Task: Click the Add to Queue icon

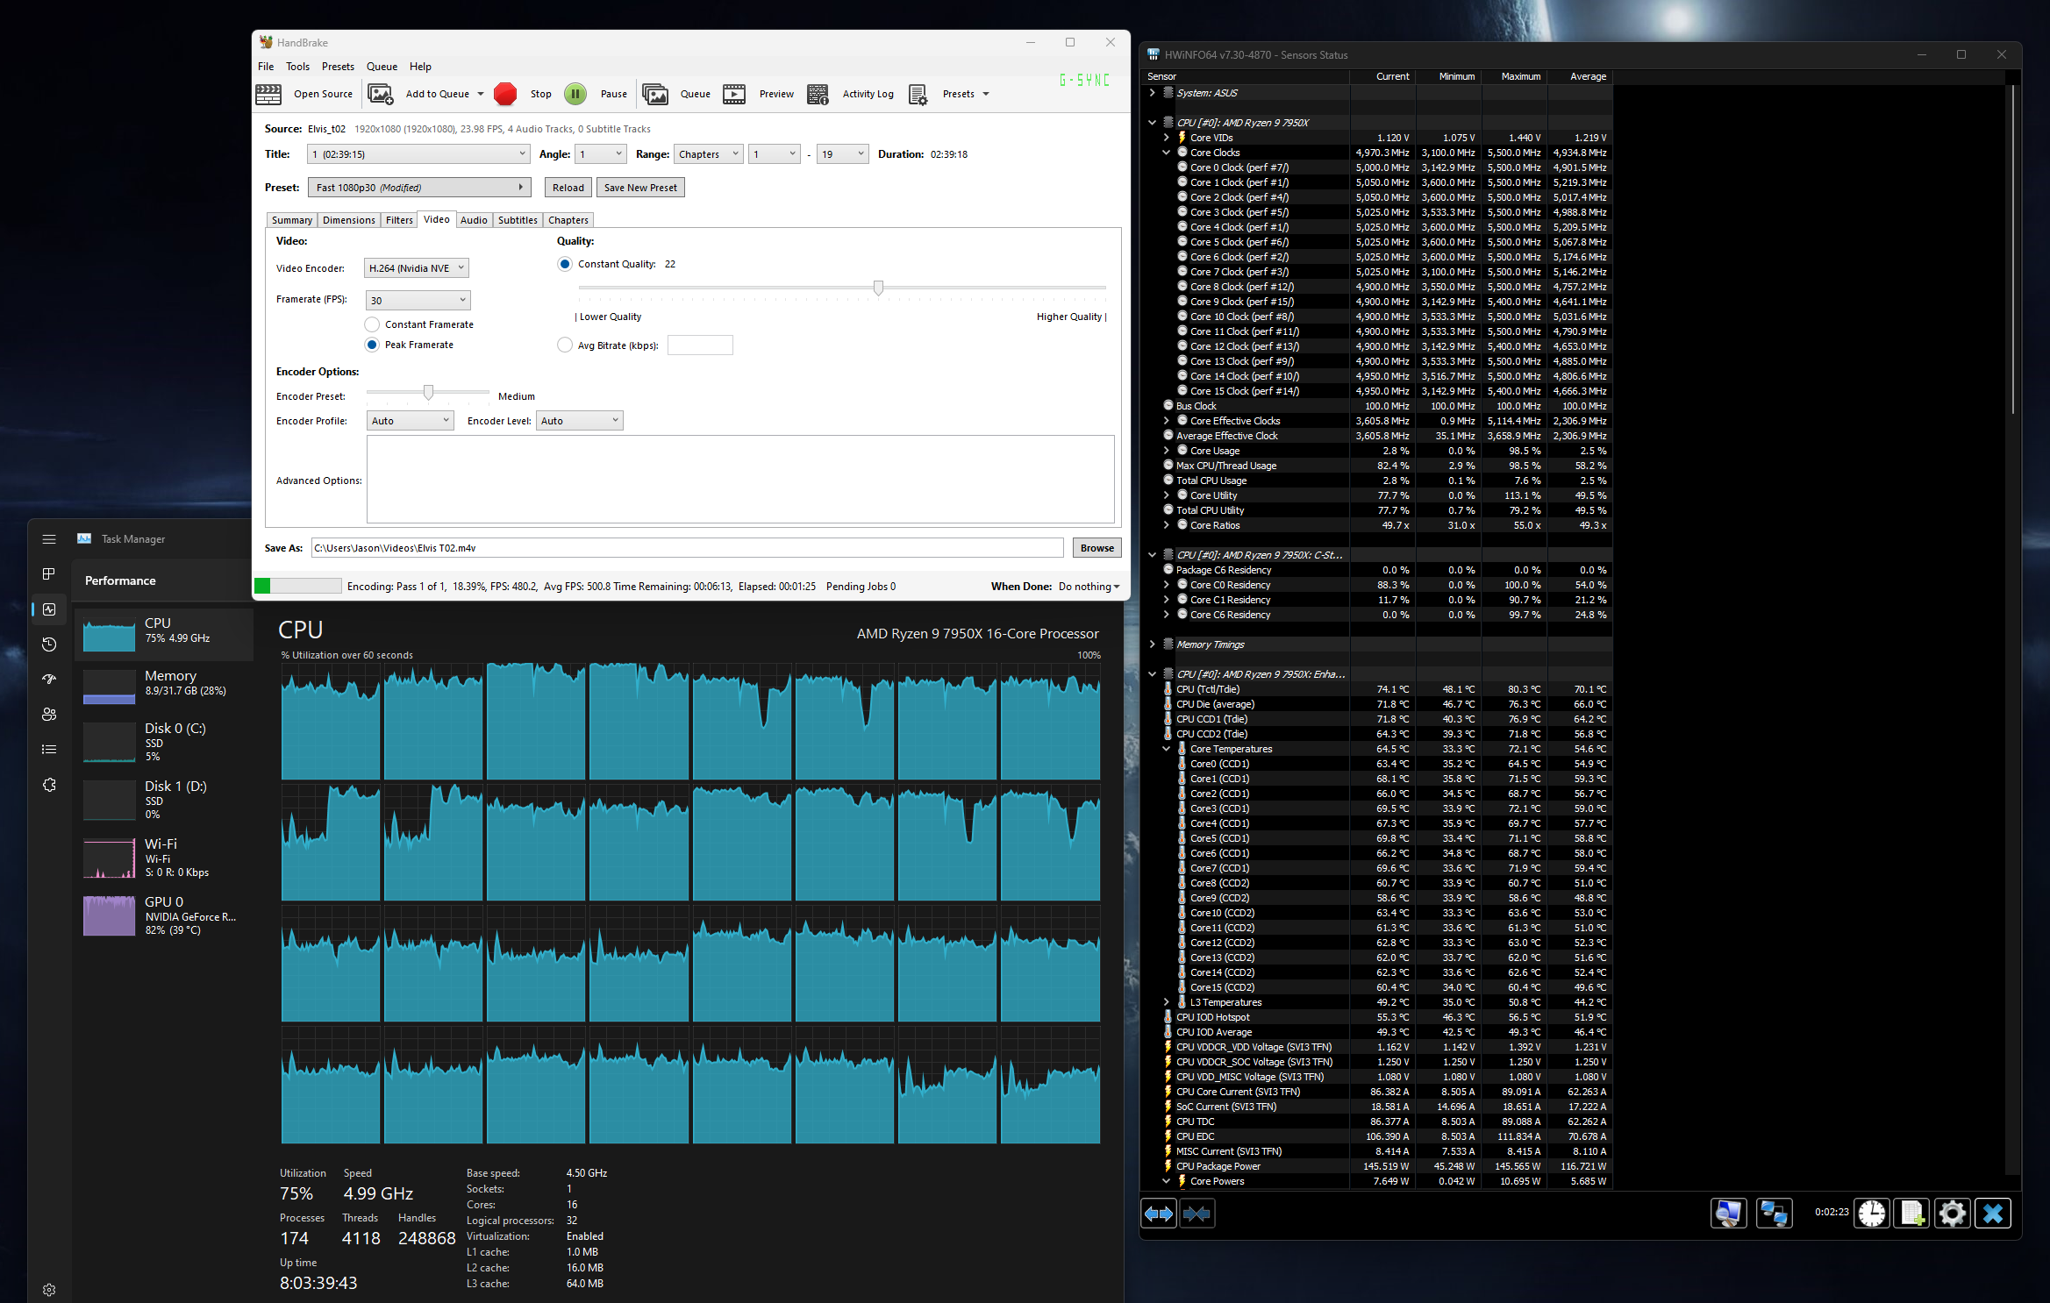Action: point(380,94)
